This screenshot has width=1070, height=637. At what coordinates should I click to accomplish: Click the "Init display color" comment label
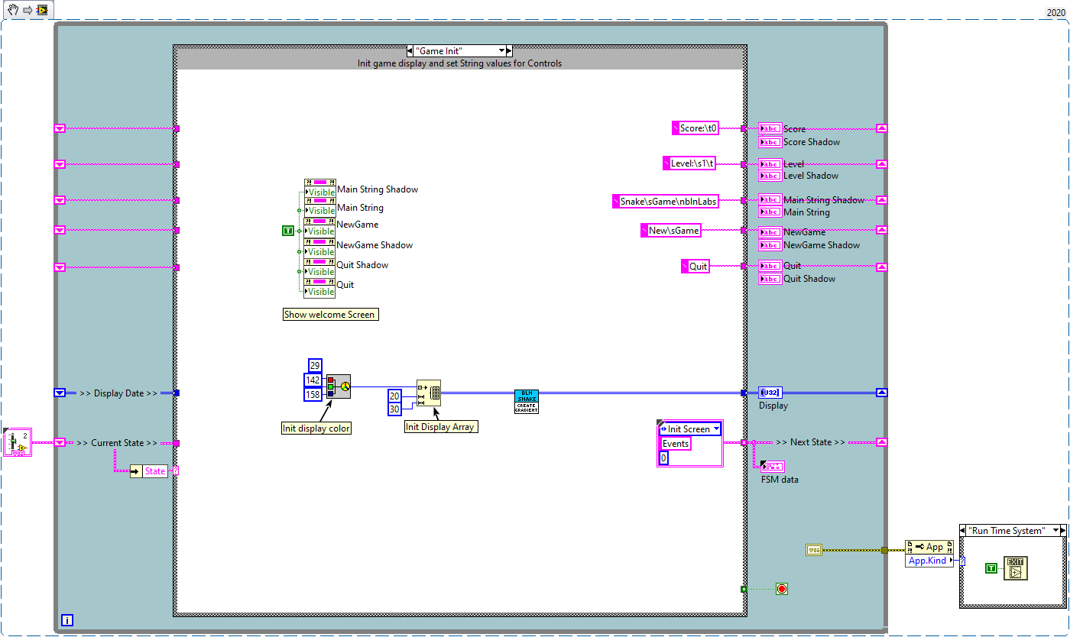[x=316, y=428]
